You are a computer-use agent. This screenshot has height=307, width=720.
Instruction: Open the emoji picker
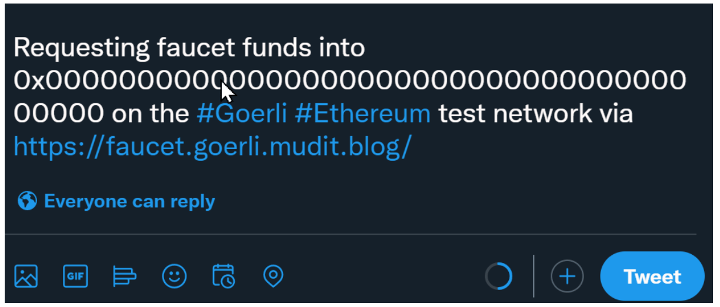click(174, 276)
